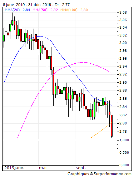This screenshot has width=134, height=177.
Task: Click the 2,96 price axis label
Action: pyautogui.click(x=123, y=59)
